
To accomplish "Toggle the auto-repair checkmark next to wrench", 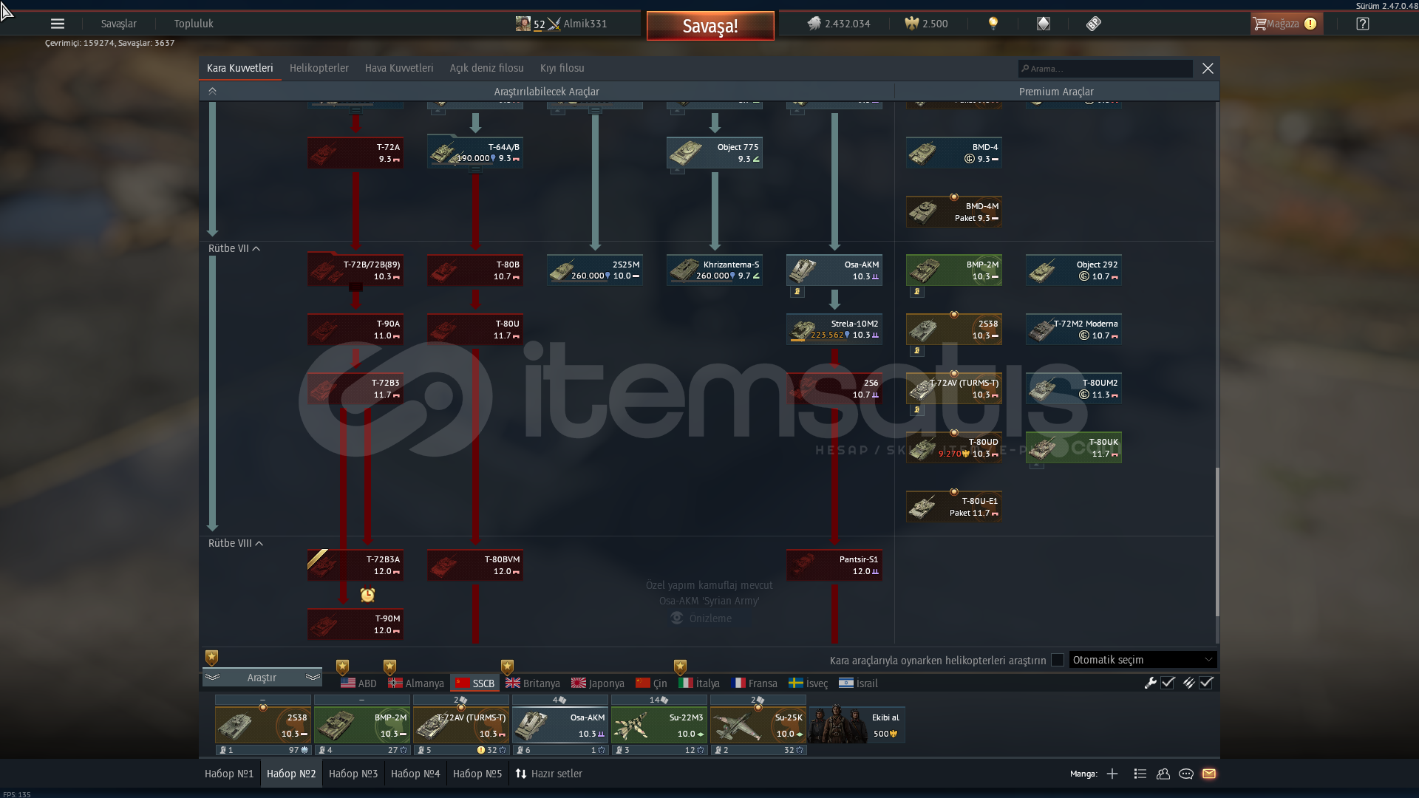I will click(x=1168, y=683).
